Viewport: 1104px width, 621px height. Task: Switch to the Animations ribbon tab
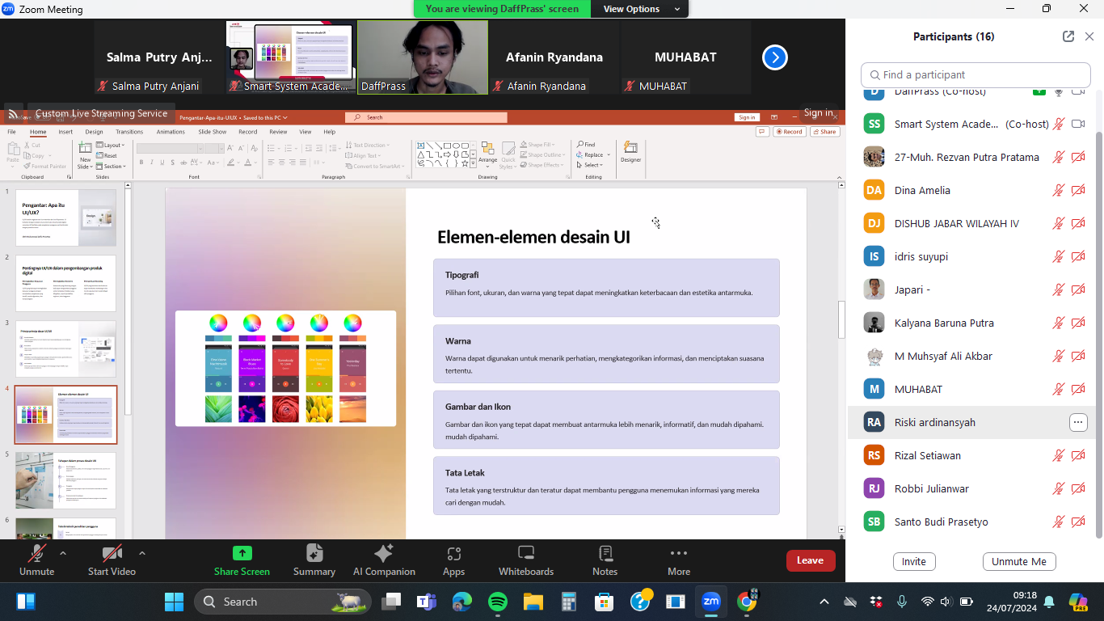[x=171, y=132]
